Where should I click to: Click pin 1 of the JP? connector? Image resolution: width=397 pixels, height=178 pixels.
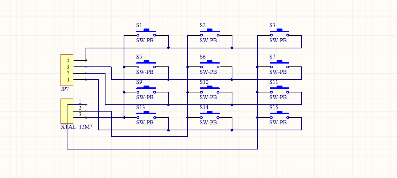pyautogui.click(x=80, y=79)
